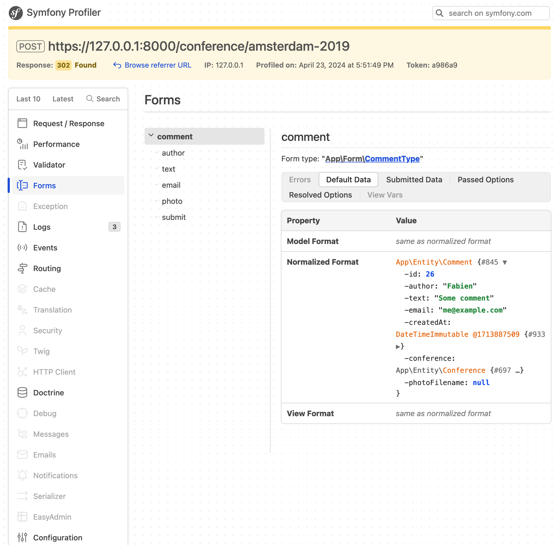Click the Validator sidebar icon
Screen dimensions: 559x545
[22, 165]
